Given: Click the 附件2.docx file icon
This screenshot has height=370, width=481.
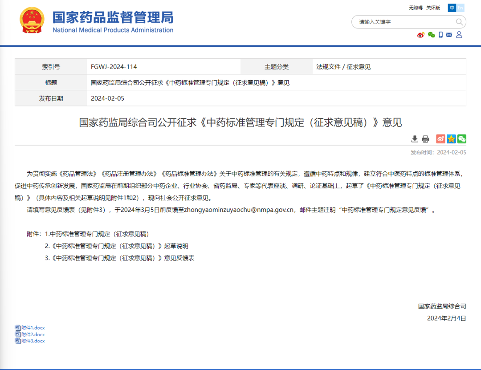Looking at the screenshot, I should coord(17,334).
